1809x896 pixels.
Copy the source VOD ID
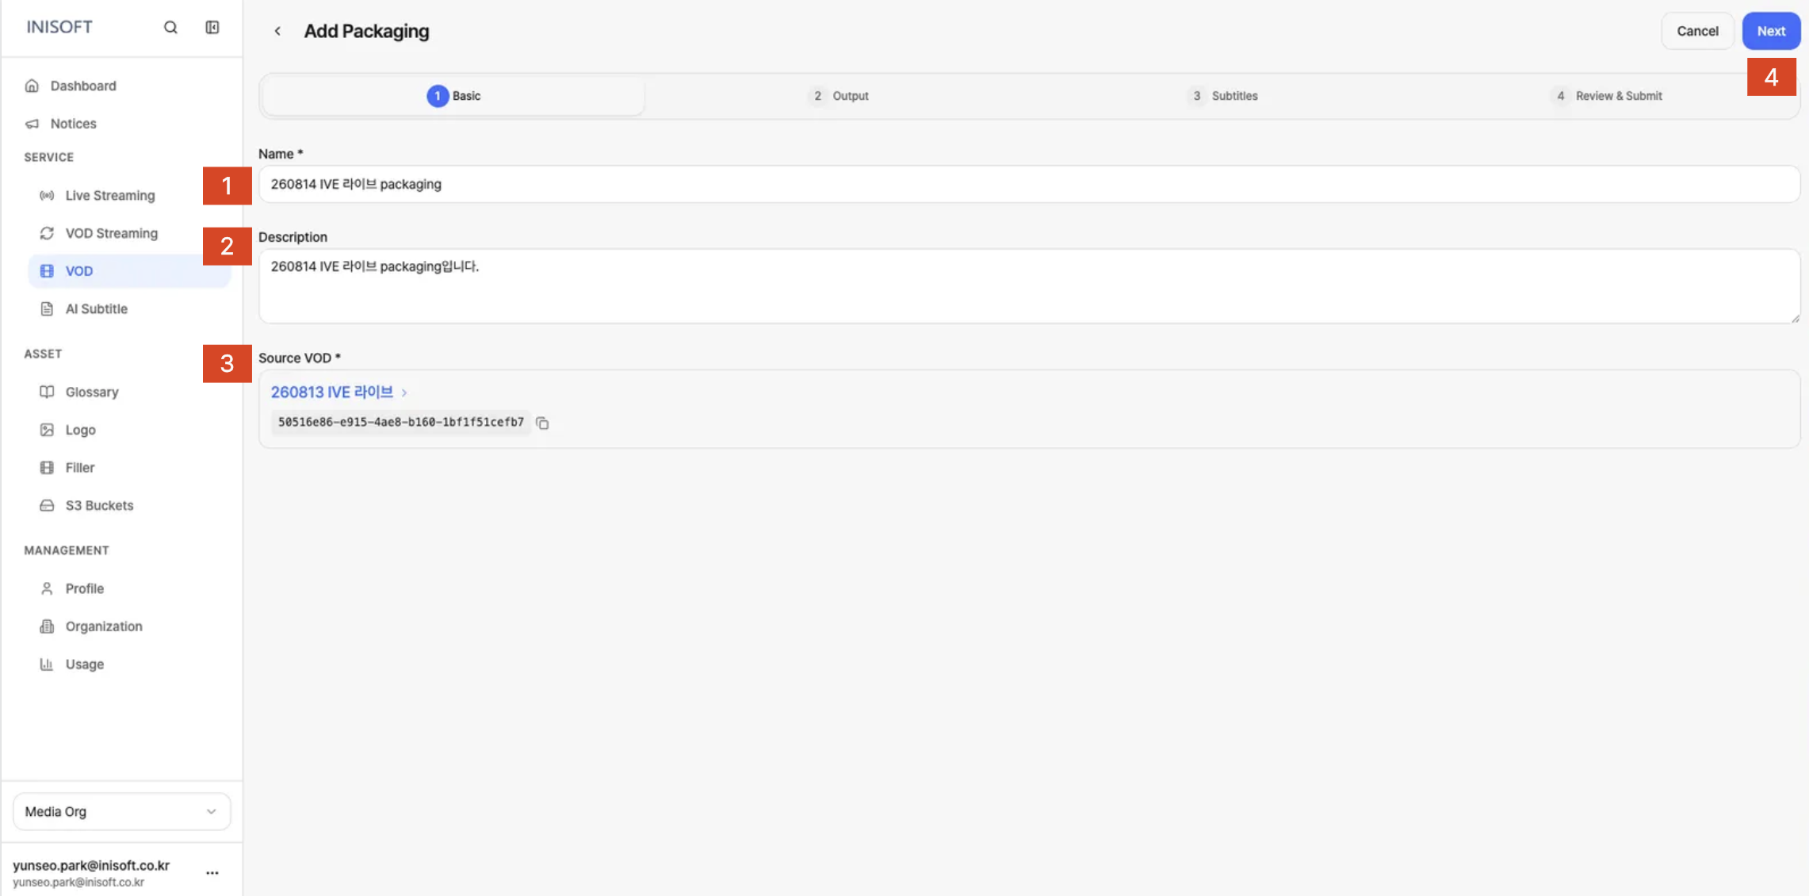(x=542, y=423)
